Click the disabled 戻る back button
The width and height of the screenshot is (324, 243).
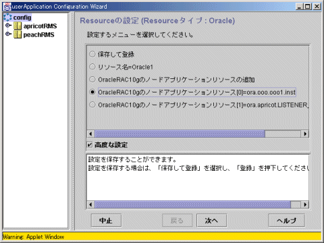pos(177,220)
